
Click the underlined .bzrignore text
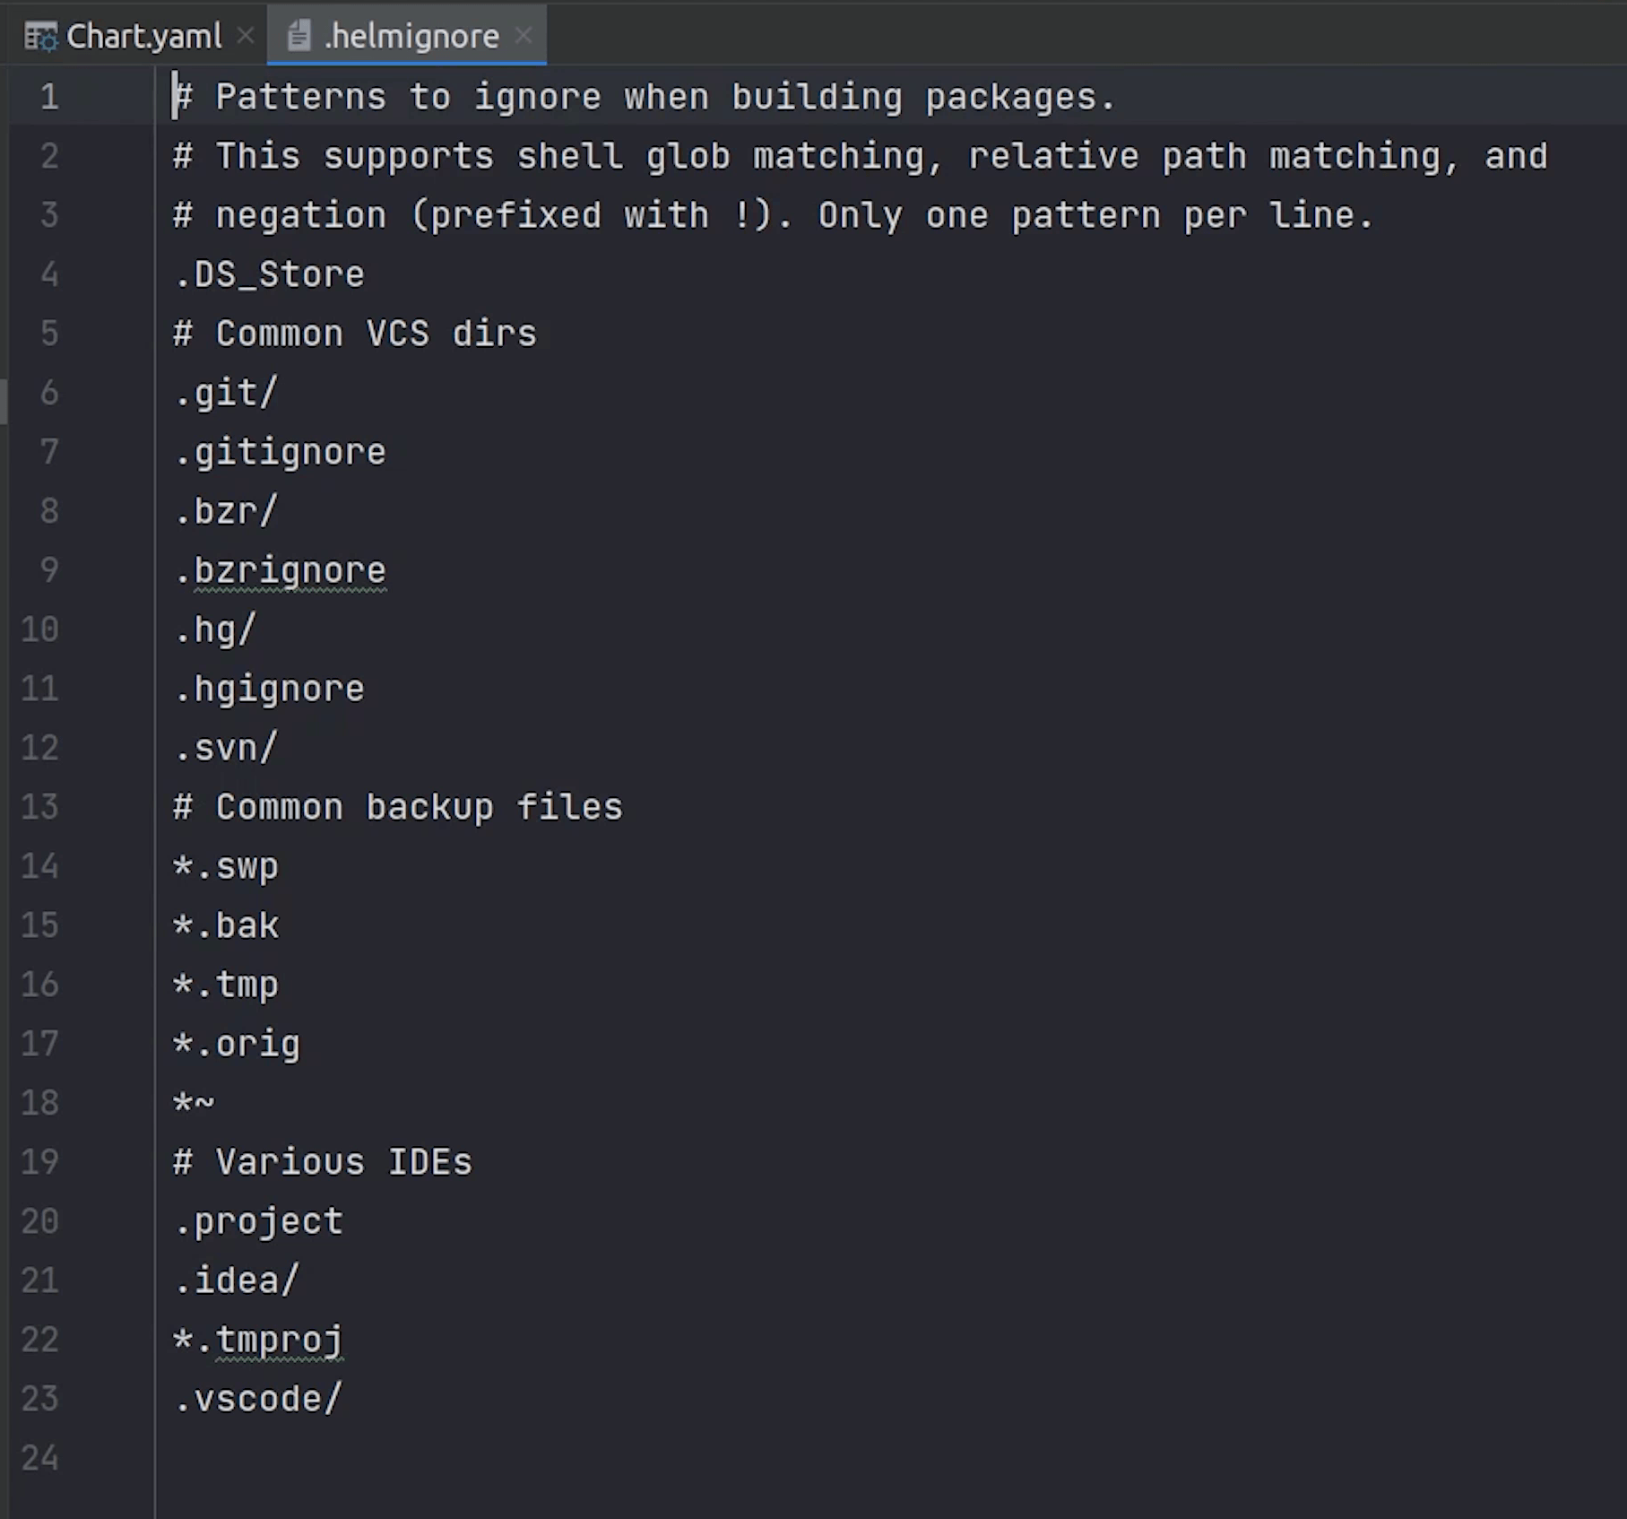point(290,570)
